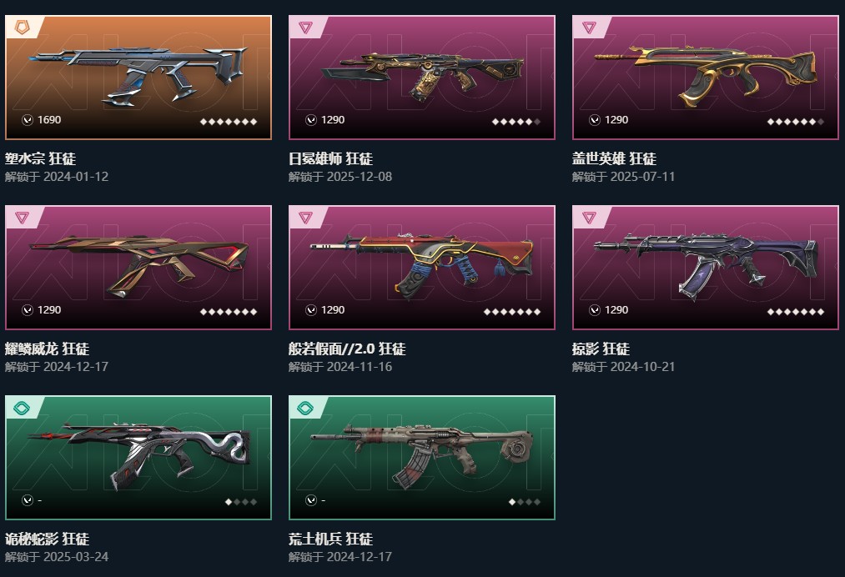The height and width of the screenshot is (577, 845).
Task: Click the 盖世英雄 狂徒 title text
Action: coord(614,158)
